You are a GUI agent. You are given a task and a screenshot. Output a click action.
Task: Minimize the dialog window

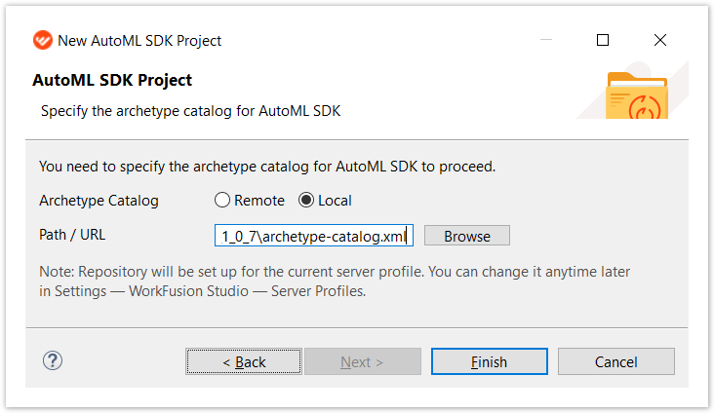pyautogui.click(x=546, y=40)
